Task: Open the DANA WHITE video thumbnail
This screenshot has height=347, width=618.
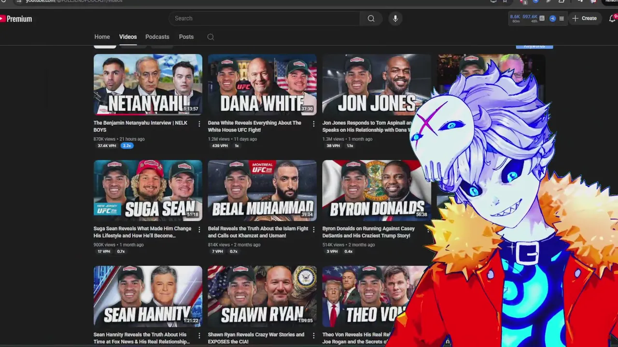Action: click(x=262, y=84)
